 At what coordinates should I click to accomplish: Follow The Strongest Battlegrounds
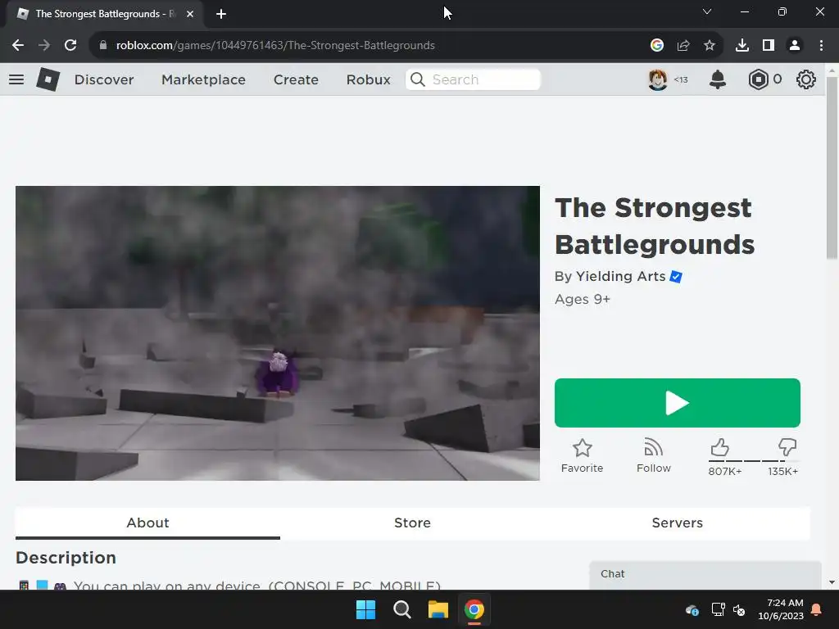653,455
